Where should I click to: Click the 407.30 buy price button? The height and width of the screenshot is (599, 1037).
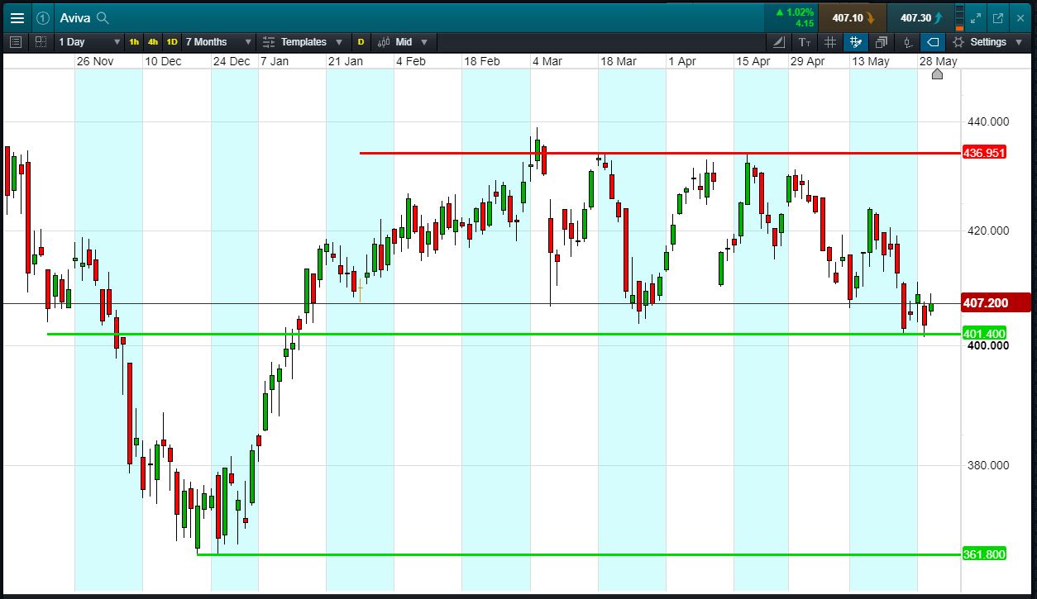pyautogui.click(x=920, y=17)
